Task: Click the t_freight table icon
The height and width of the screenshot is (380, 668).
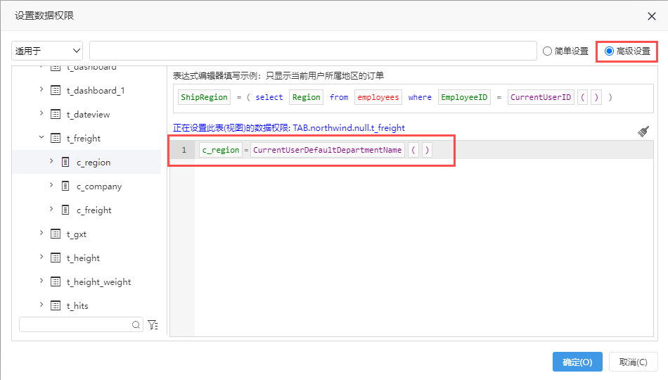Action: click(x=56, y=138)
